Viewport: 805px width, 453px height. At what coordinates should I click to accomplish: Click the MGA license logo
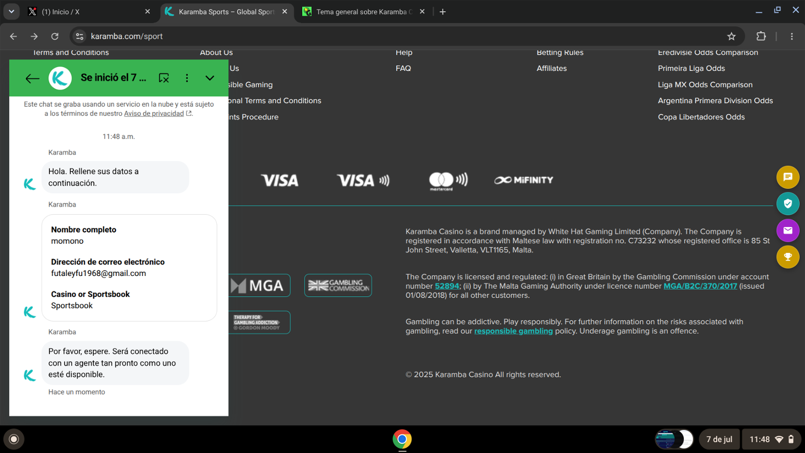[x=259, y=286]
